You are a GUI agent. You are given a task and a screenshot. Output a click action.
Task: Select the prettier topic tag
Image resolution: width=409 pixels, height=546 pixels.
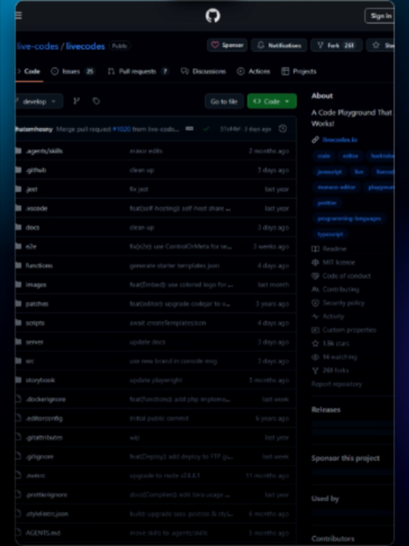(327, 203)
